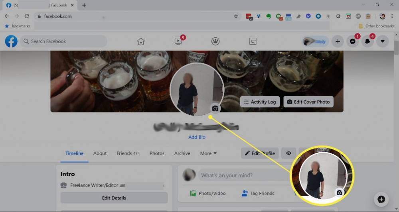The width and height of the screenshot is (399, 212).
Task: Click the View As eye icon
Action: tap(288, 153)
